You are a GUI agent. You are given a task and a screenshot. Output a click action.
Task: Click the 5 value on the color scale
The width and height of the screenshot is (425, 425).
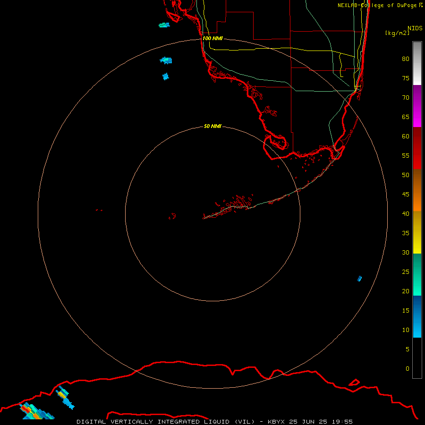407,349
